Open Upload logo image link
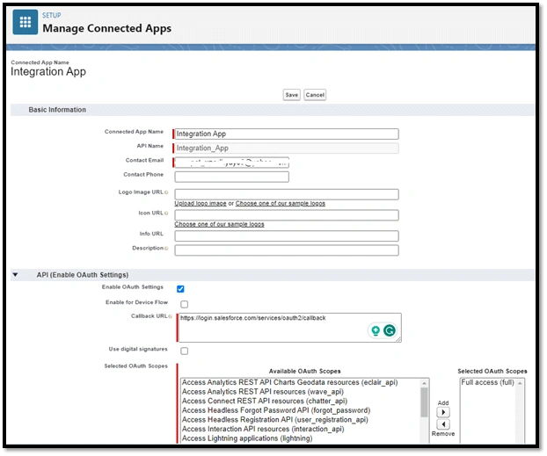 (x=201, y=203)
